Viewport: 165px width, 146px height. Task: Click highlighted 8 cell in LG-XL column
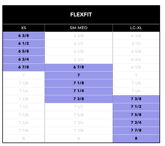tap(136, 138)
